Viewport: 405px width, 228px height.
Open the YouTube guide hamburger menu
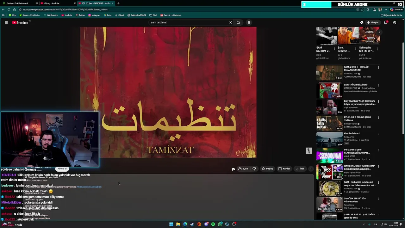6,22
